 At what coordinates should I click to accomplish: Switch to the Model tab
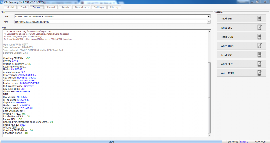point(10,7)
